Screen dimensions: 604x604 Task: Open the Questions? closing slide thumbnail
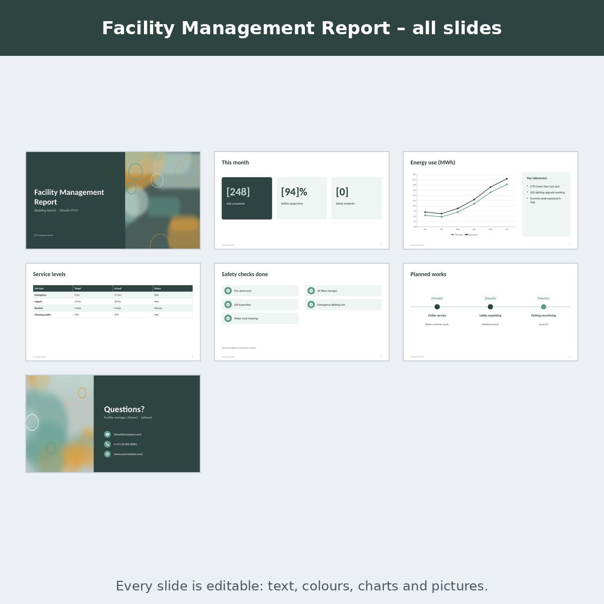click(113, 424)
